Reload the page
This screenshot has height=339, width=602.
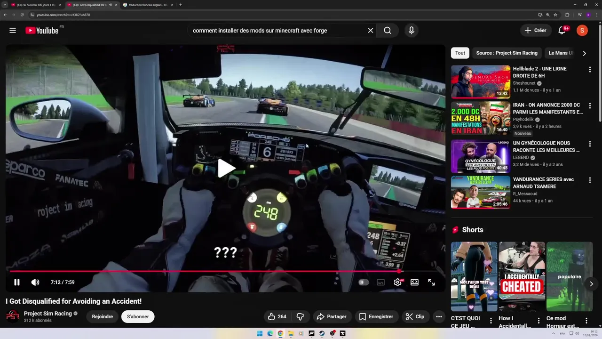coord(22,15)
